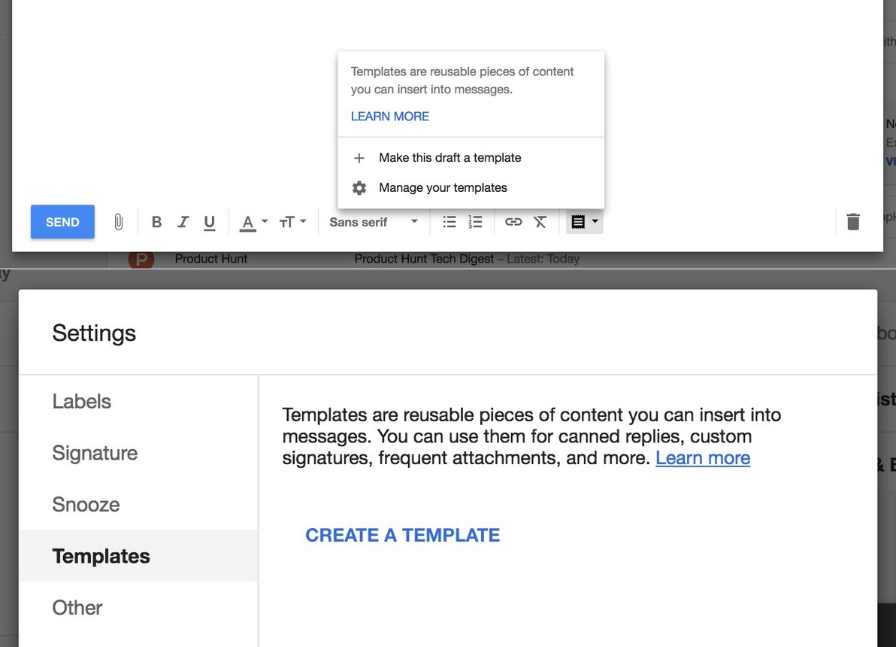The height and width of the screenshot is (647, 896).
Task: Select Make this draft a template
Action: pos(450,158)
